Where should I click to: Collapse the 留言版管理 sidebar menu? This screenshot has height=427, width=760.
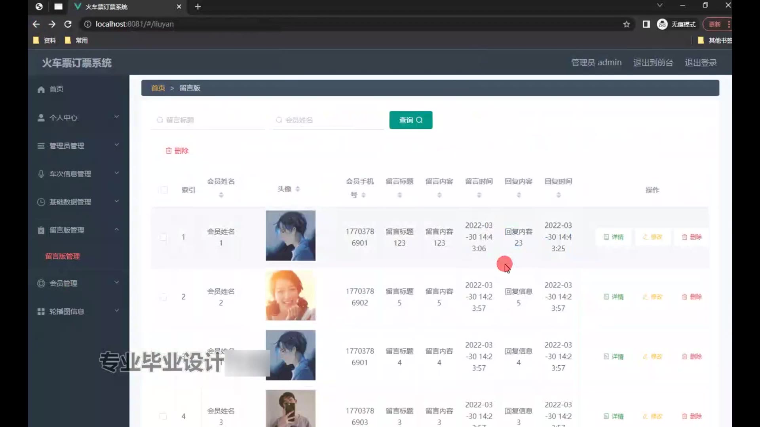pyautogui.click(x=116, y=229)
